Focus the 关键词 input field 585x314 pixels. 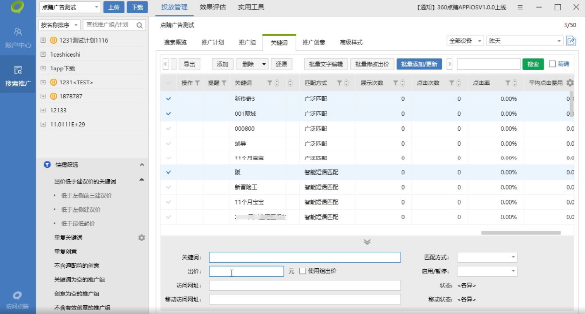[305, 257]
